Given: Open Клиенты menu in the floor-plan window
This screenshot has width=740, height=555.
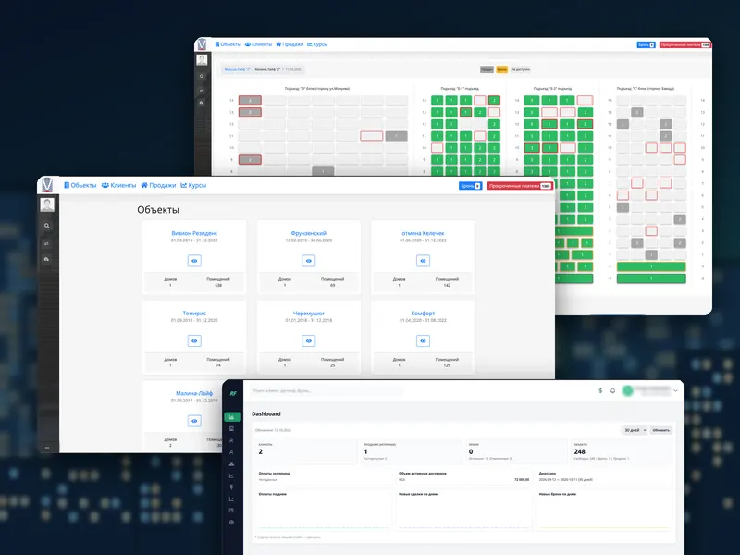Looking at the screenshot, I should (x=259, y=44).
